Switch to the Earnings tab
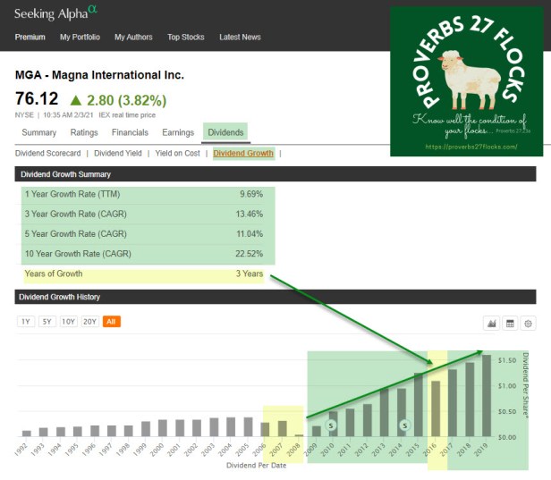Image resolution: width=551 pixels, height=480 pixels. [178, 133]
